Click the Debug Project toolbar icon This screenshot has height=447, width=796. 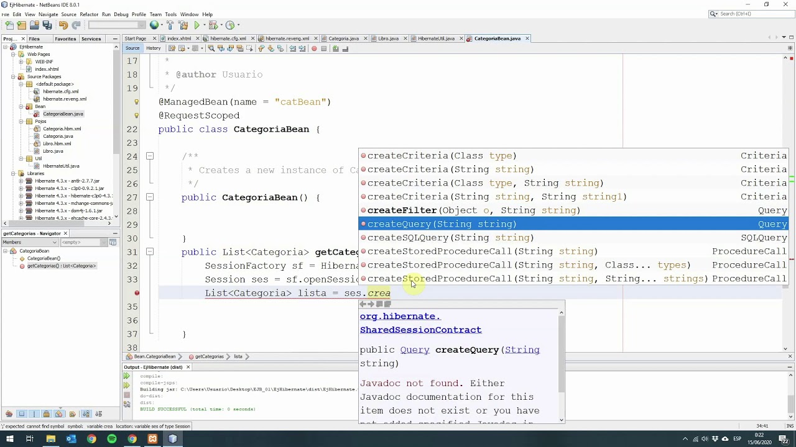(x=213, y=25)
